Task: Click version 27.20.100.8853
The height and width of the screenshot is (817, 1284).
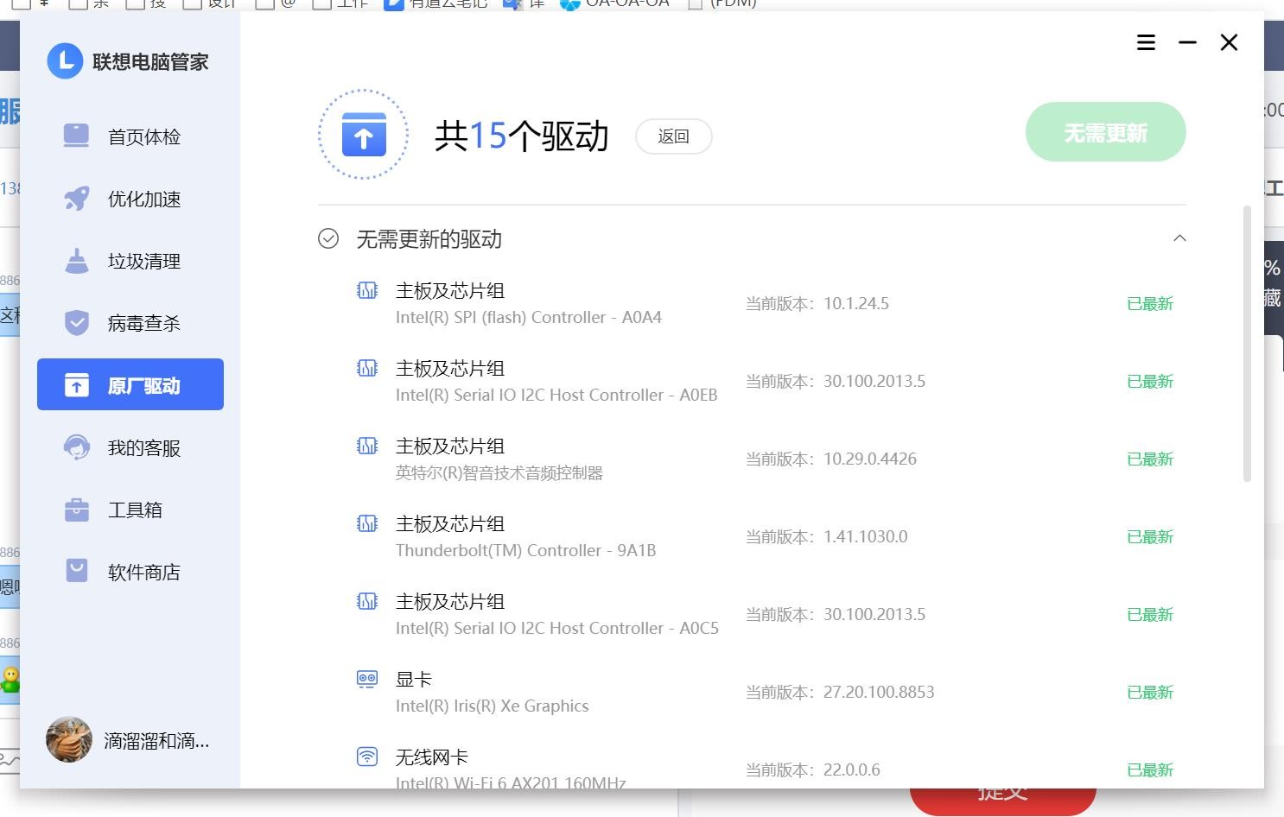Action: pos(879,692)
